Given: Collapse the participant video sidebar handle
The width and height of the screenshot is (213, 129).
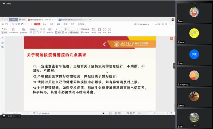Looking at the screenshot, I should tap(174, 65).
